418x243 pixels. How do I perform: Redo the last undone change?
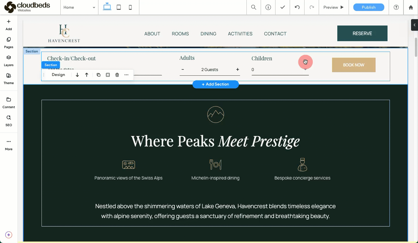pos(312,7)
